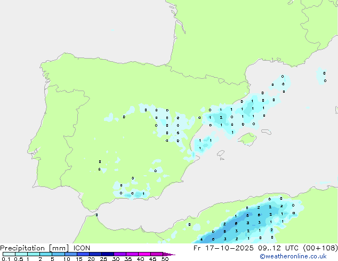The height and width of the screenshot is (261, 338).
Task: Click the legend label '25'
Action: coord(103,259)
